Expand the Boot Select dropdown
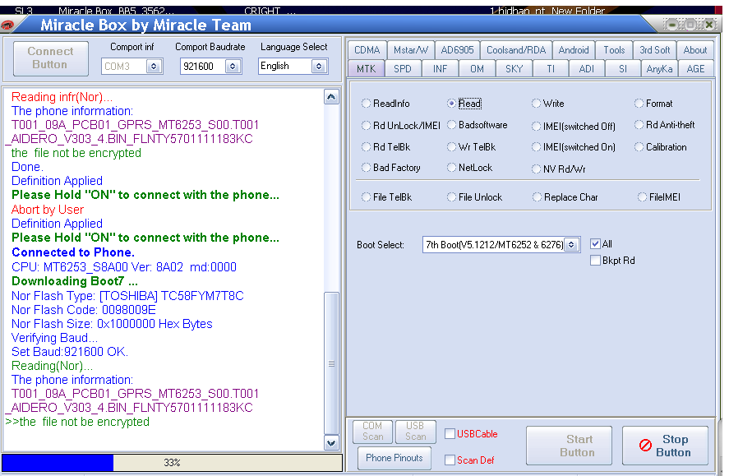Image resolution: width=729 pixels, height=476 pixels. pyautogui.click(x=572, y=244)
